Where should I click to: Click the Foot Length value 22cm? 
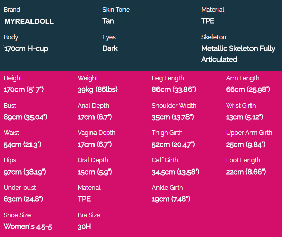[x=246, y=172]
